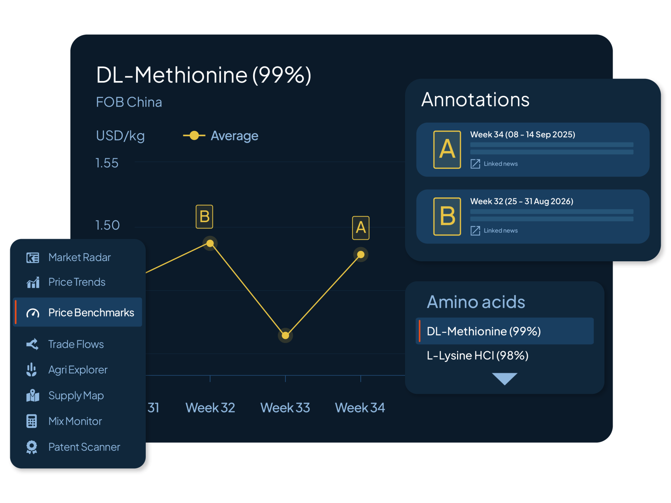The image size is (671, 503).
Task: Open the Patent Scanner menu item
Action: 84,447
